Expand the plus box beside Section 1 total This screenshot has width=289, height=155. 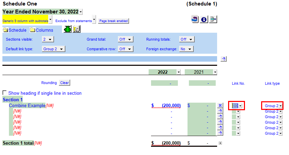[x=220, y=143]
